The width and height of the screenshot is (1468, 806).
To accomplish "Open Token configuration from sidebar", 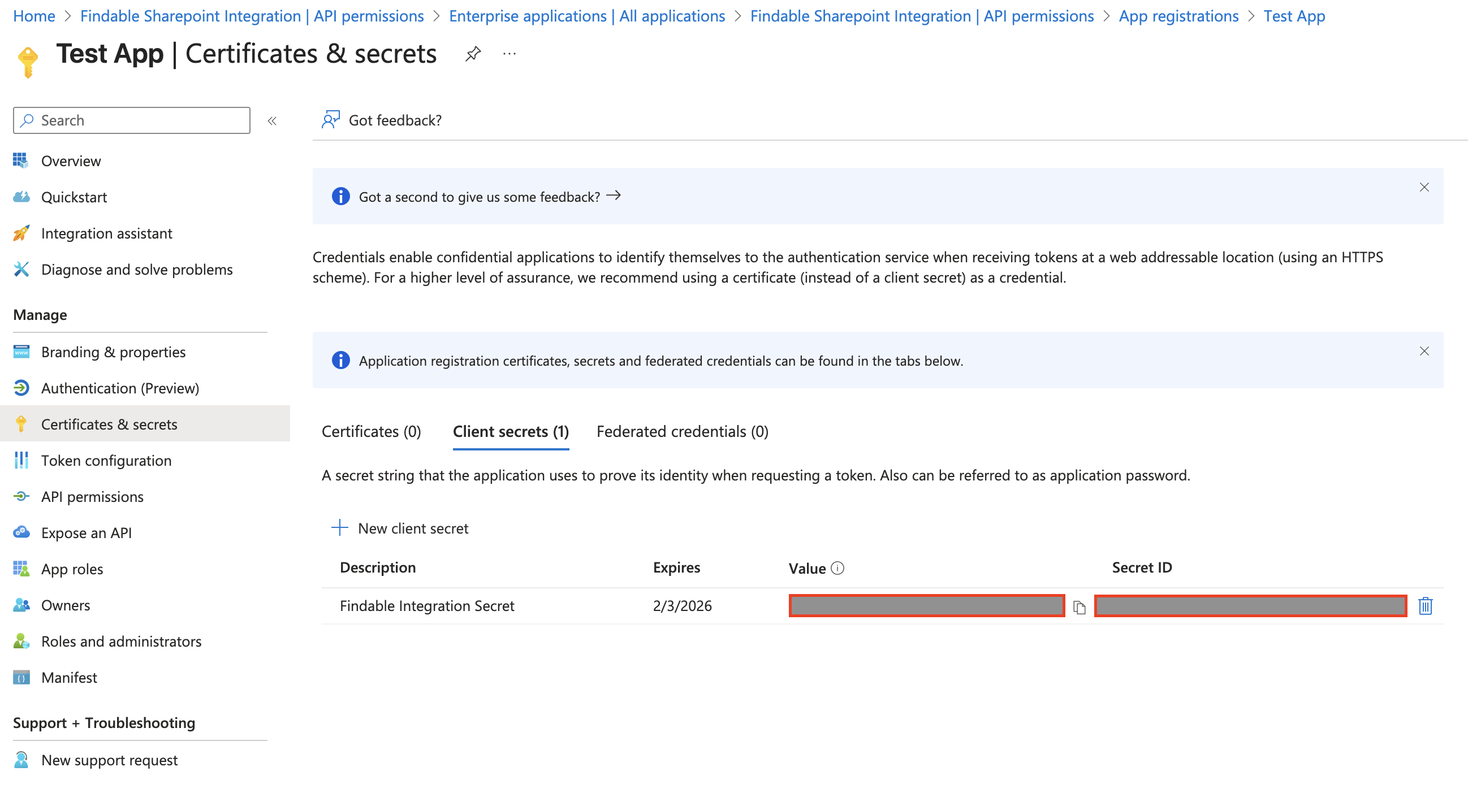I will pos(106,460).
